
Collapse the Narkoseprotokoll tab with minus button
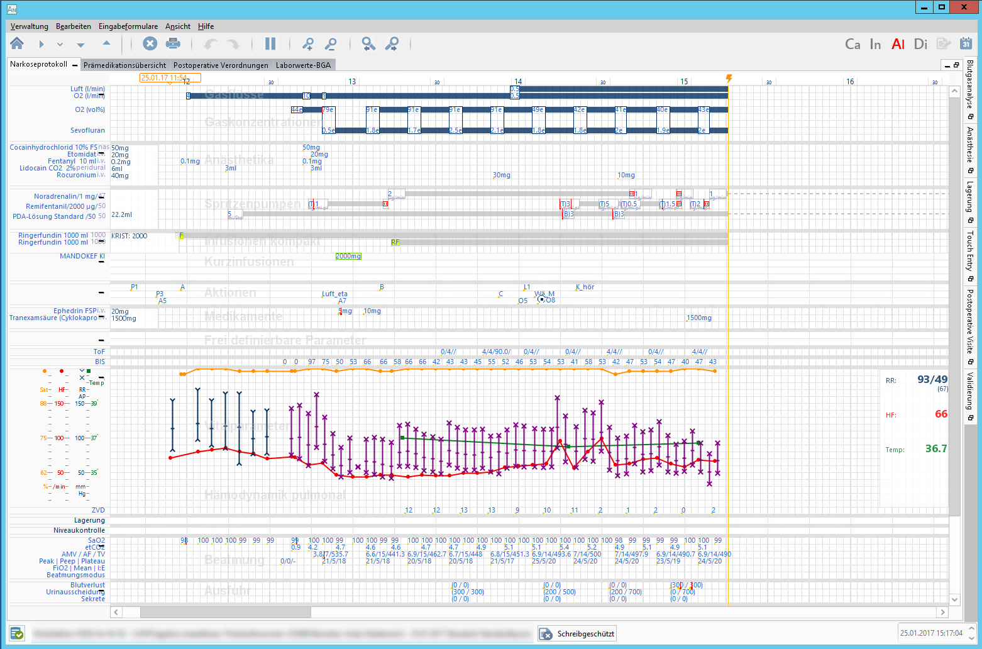tap(75, 65)
